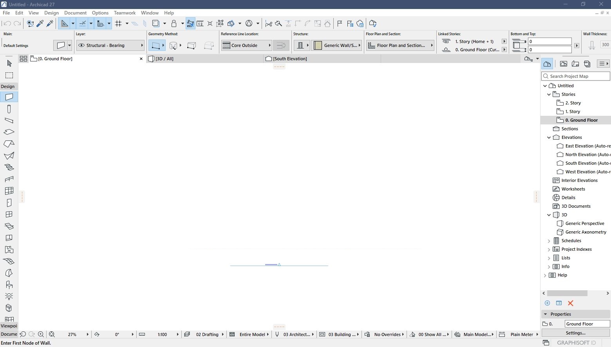The width and height of the screenshot is (611, 347).
Task: Pick the Door tool
Action: tap(9, 203)
